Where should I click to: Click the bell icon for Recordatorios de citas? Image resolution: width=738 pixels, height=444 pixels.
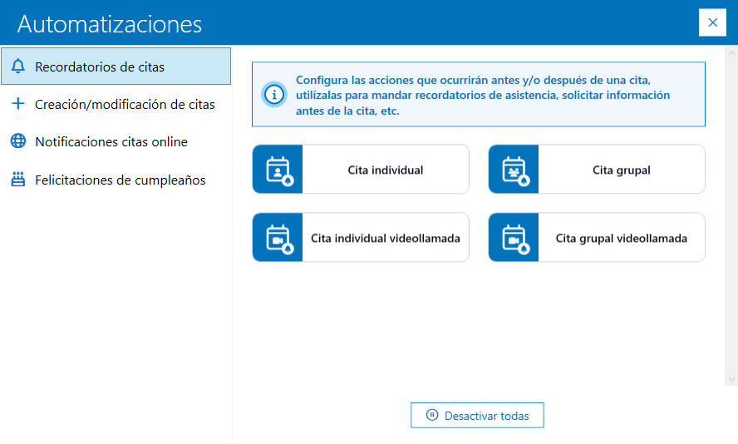click(18, 67)
